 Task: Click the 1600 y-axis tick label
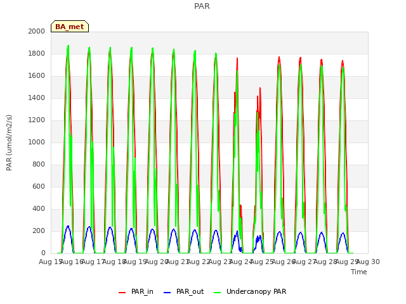tap(37, 76)
